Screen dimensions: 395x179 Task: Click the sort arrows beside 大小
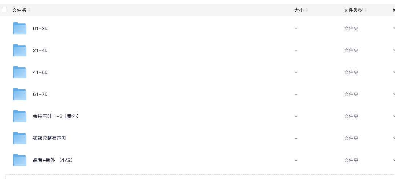(307, 10)
